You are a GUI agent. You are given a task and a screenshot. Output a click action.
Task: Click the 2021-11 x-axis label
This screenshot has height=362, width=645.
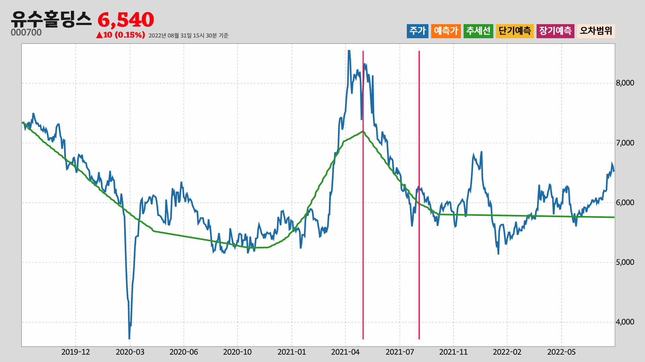tap(454, 352)
